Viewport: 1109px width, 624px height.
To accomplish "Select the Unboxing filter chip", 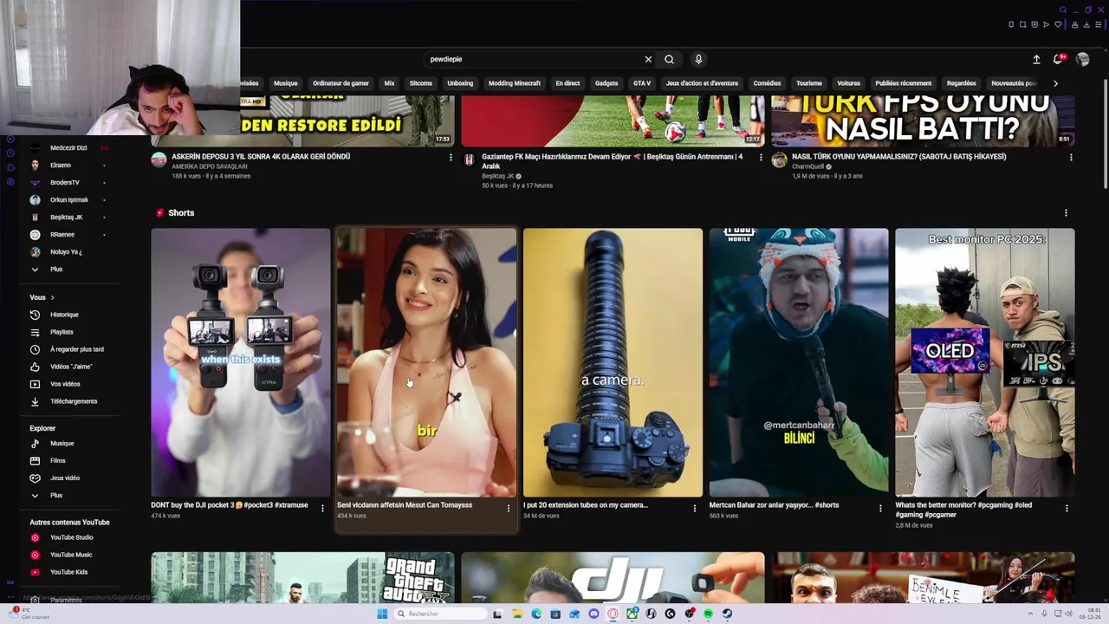I will click(x=460, y=83).
